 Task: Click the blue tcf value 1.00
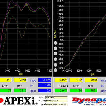click(x=45, y=85)
